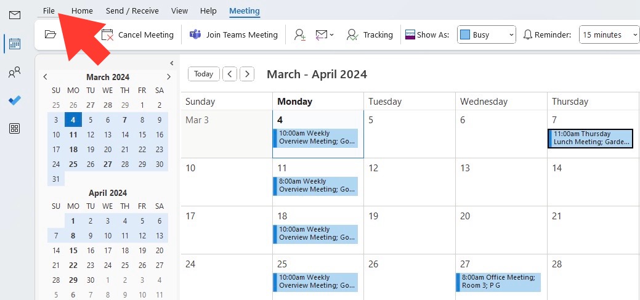Expand the Reminder 15 minutes dropdown
The height and width of the screenshot is (300, 640).
pos(609,34)
